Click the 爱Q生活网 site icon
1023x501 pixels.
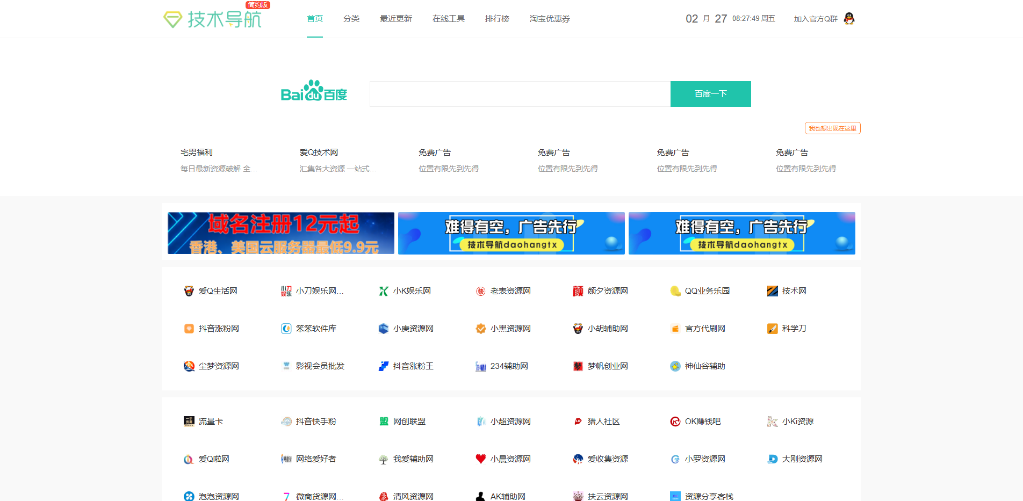point(189,291)
